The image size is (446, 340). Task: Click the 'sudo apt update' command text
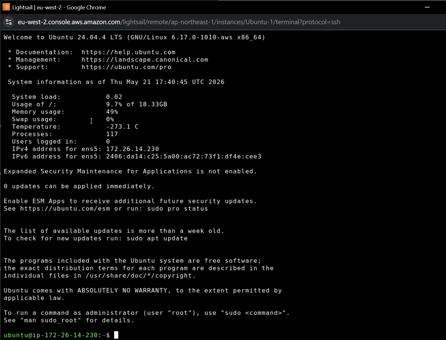[157, 238]
